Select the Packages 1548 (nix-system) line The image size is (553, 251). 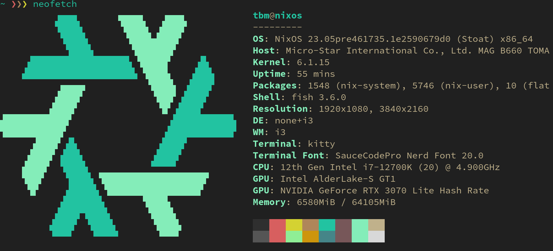point(401,86)
